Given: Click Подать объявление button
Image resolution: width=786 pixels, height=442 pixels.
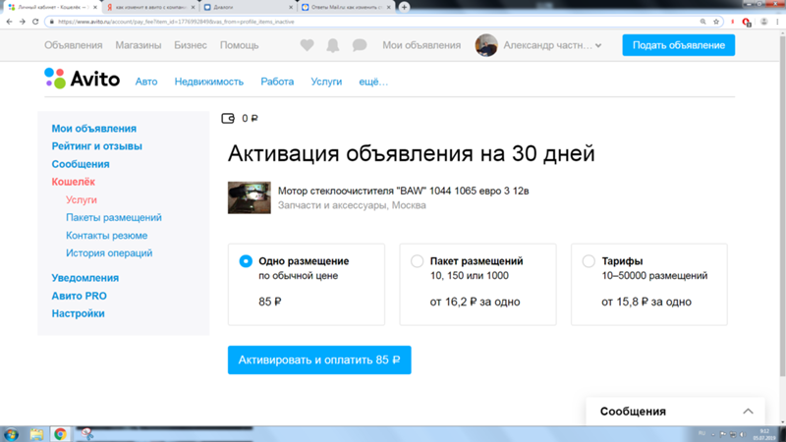Looking at the screenshot, I should coord(679,45).
